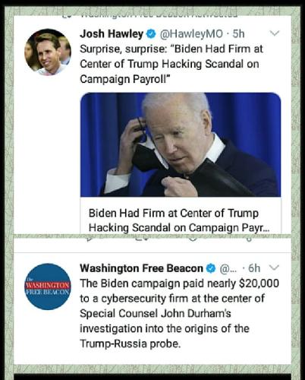Click Washington Free Beacon's verified badge
This screenshot has height=380, width=305.
click(x=211, y=268)
